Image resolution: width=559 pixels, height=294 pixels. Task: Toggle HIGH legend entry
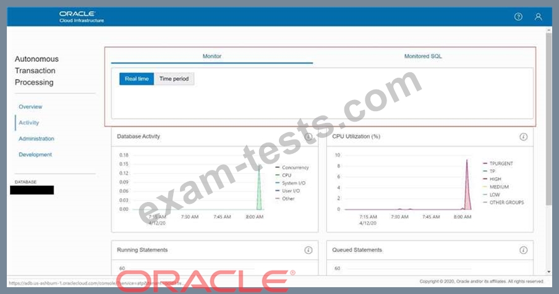[x=492, y=179]
